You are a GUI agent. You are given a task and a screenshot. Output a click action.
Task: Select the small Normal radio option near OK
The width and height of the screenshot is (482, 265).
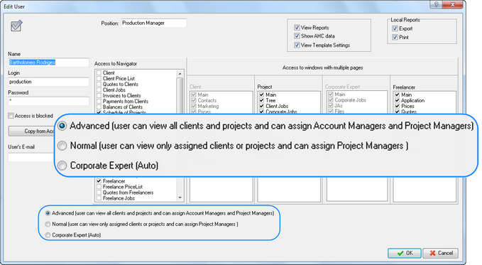48,225
